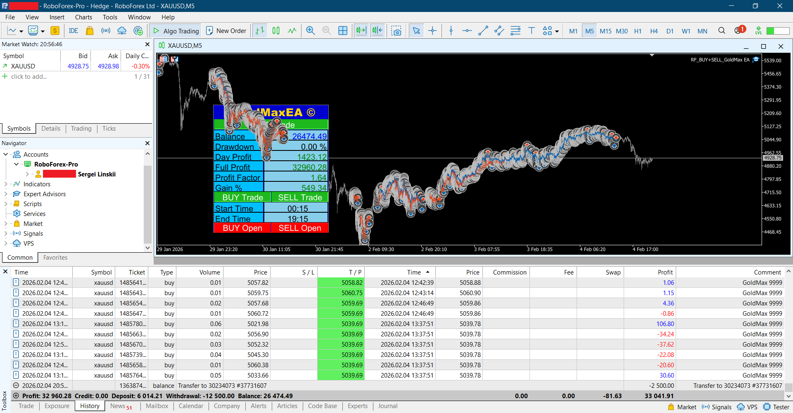Open the MetaEditor IDE icon
Screen dimensions: 793x413
(x=74, y=31)
